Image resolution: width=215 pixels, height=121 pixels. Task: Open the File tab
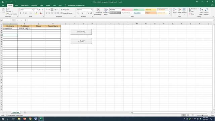pos(3,5)
